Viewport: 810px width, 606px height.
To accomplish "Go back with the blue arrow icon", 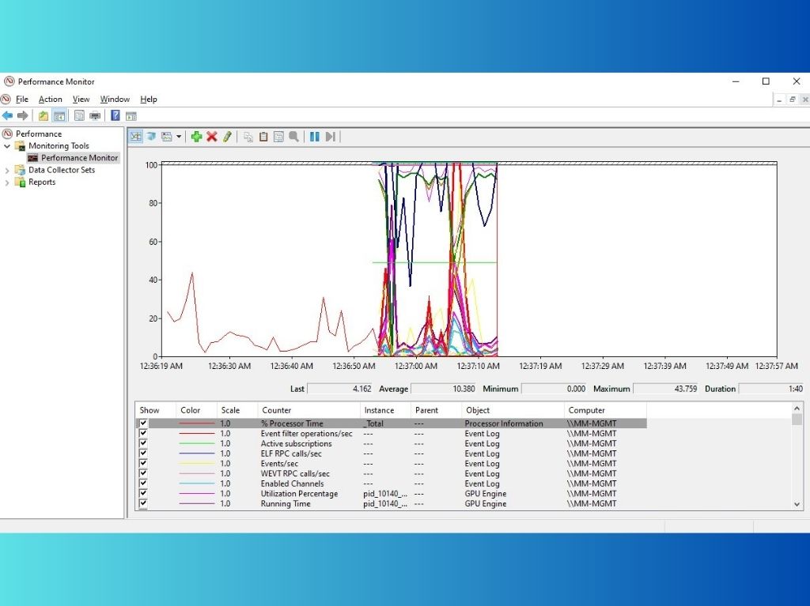I will (8, 115).
